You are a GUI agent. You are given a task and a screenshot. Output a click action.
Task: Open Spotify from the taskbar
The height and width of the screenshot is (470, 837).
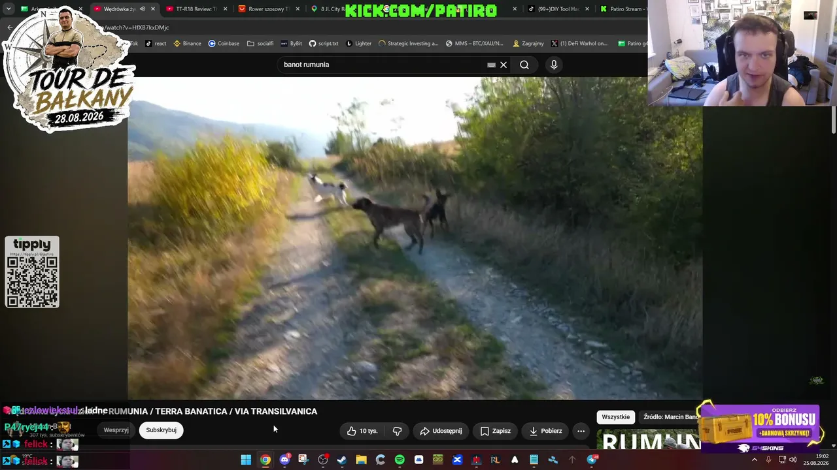coord(400,460)
